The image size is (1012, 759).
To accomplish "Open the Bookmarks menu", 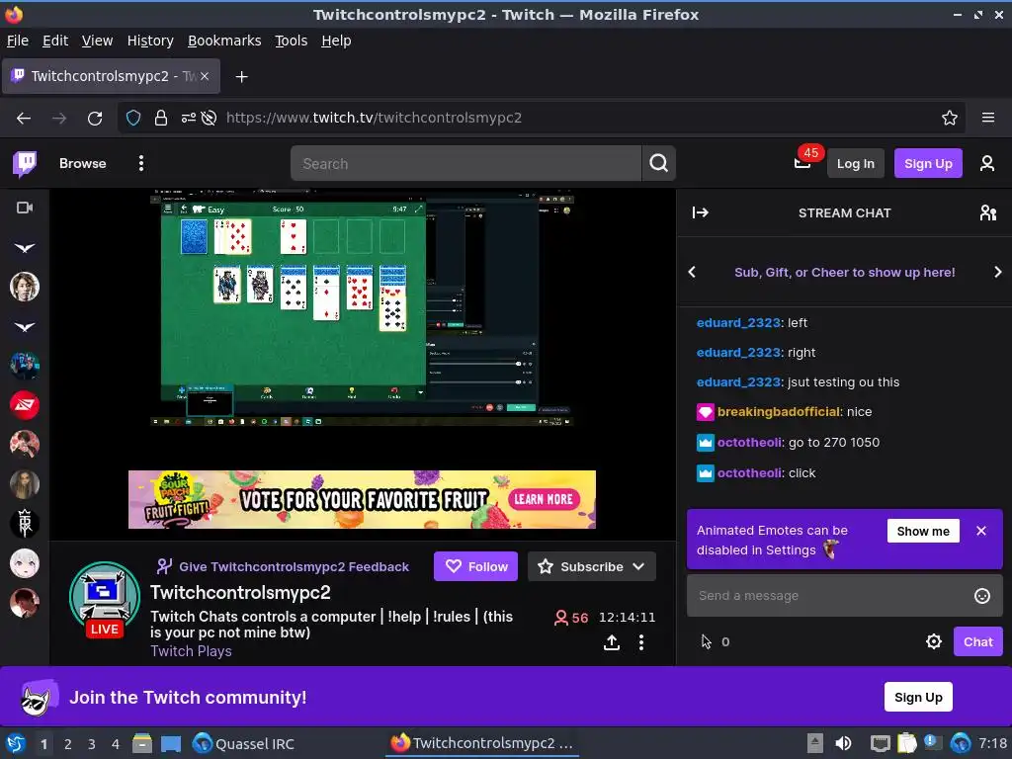I will click(224, 41).
